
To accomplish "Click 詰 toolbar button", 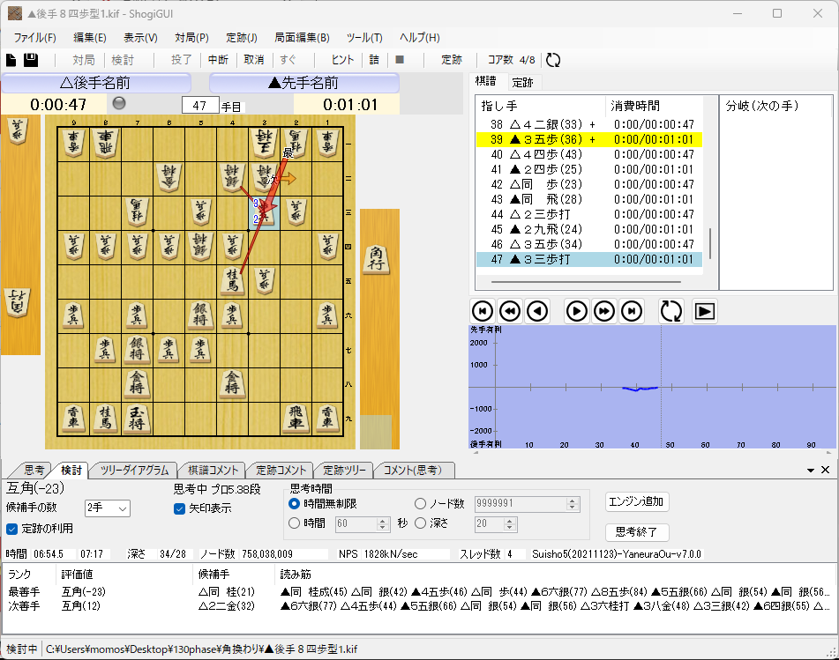I will pyautogui.click(x=374, y=60).
